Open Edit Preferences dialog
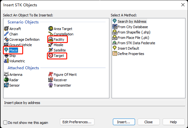This screenshot has width=188, height=128. click(x=77, y=122)
